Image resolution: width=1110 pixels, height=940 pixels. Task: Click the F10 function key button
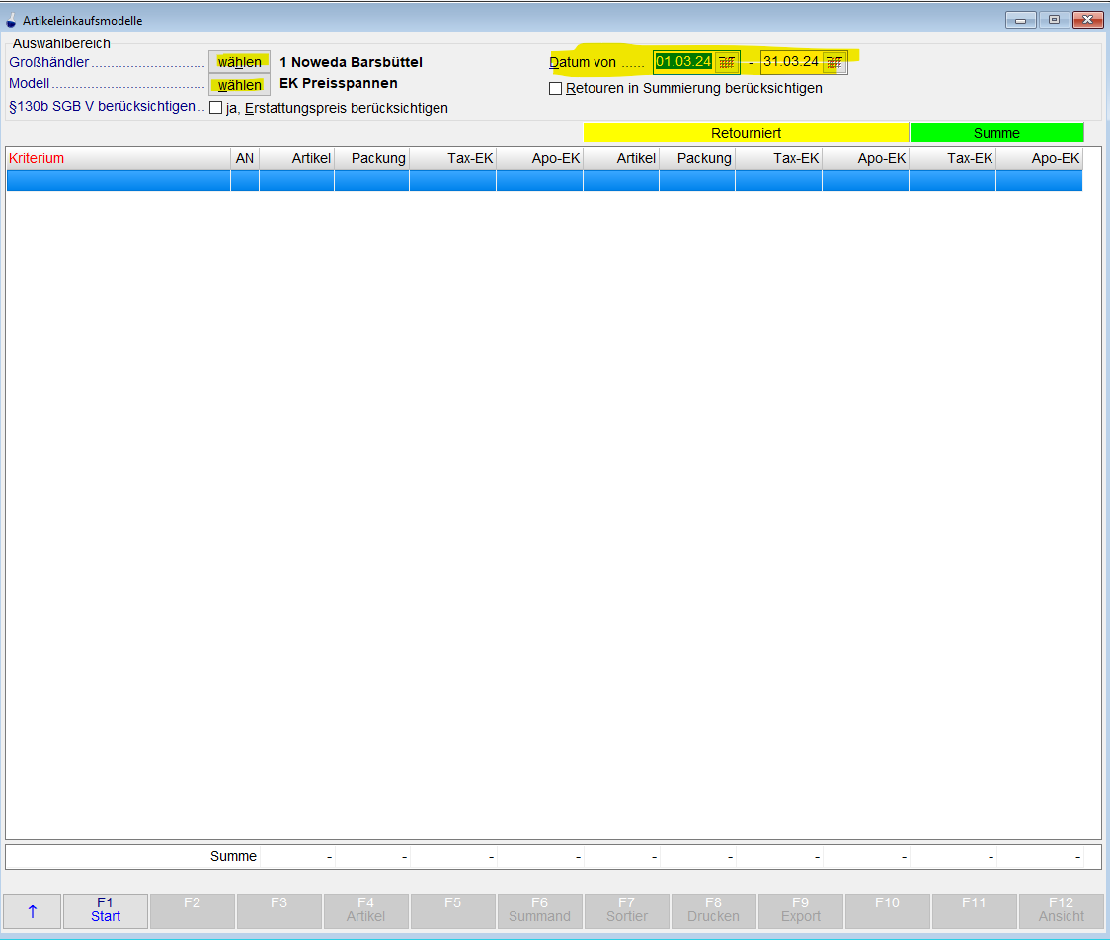click(x=887, y=911)
